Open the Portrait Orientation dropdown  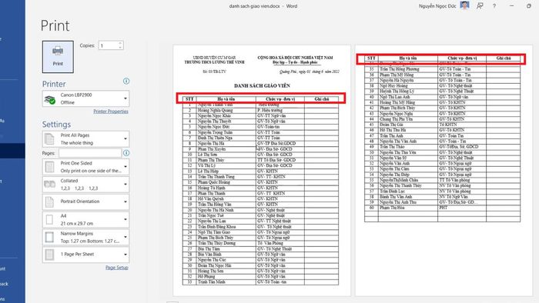85,201
